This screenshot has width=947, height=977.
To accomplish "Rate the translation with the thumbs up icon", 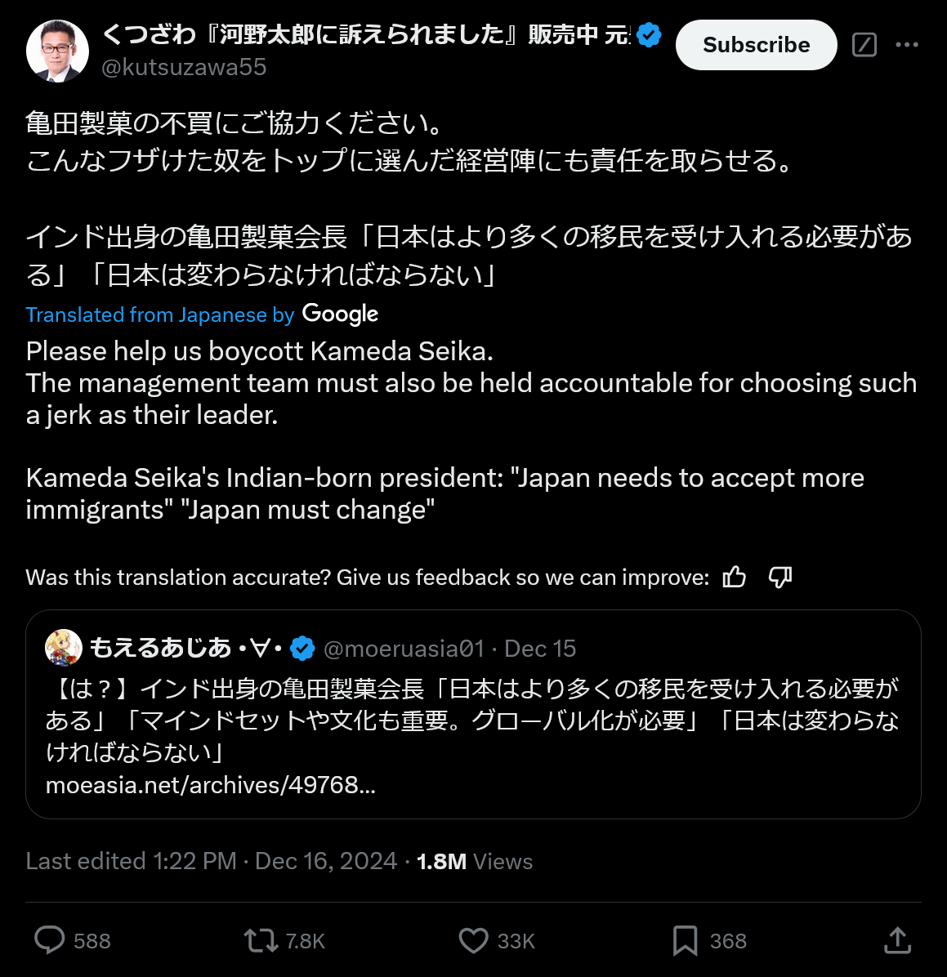I will coord(735,577).
